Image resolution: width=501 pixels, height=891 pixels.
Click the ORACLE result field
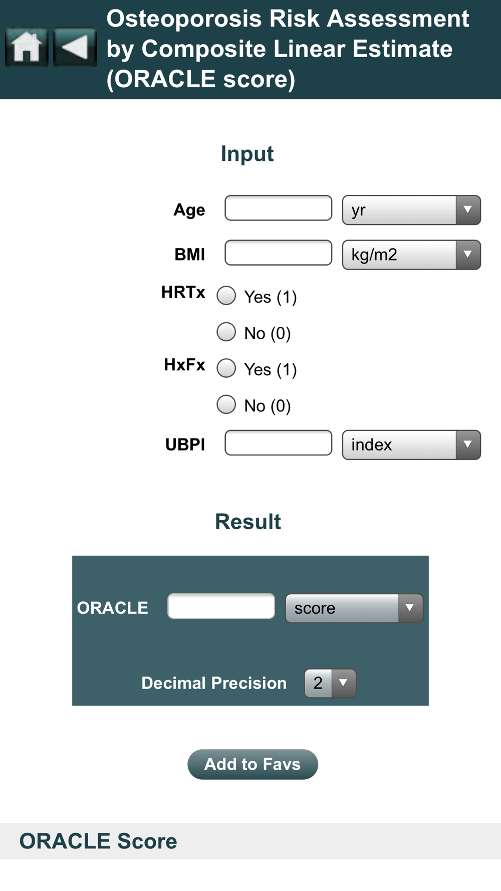(x=221, y=606)
